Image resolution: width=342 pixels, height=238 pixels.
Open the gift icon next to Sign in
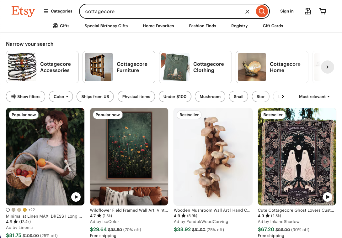tap(308, 12)
